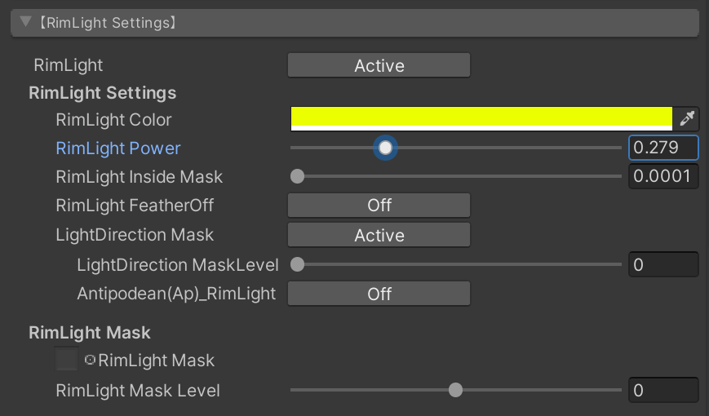The width and height of the screenshot is (709, 416).
Task: Toggle LightDirection Mask Active button
Action: pyautogui.click(x=379, y=235)
